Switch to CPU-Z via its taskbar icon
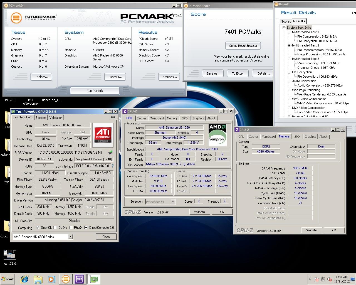This screenshot has width=356, height=285. pos(79,279)
